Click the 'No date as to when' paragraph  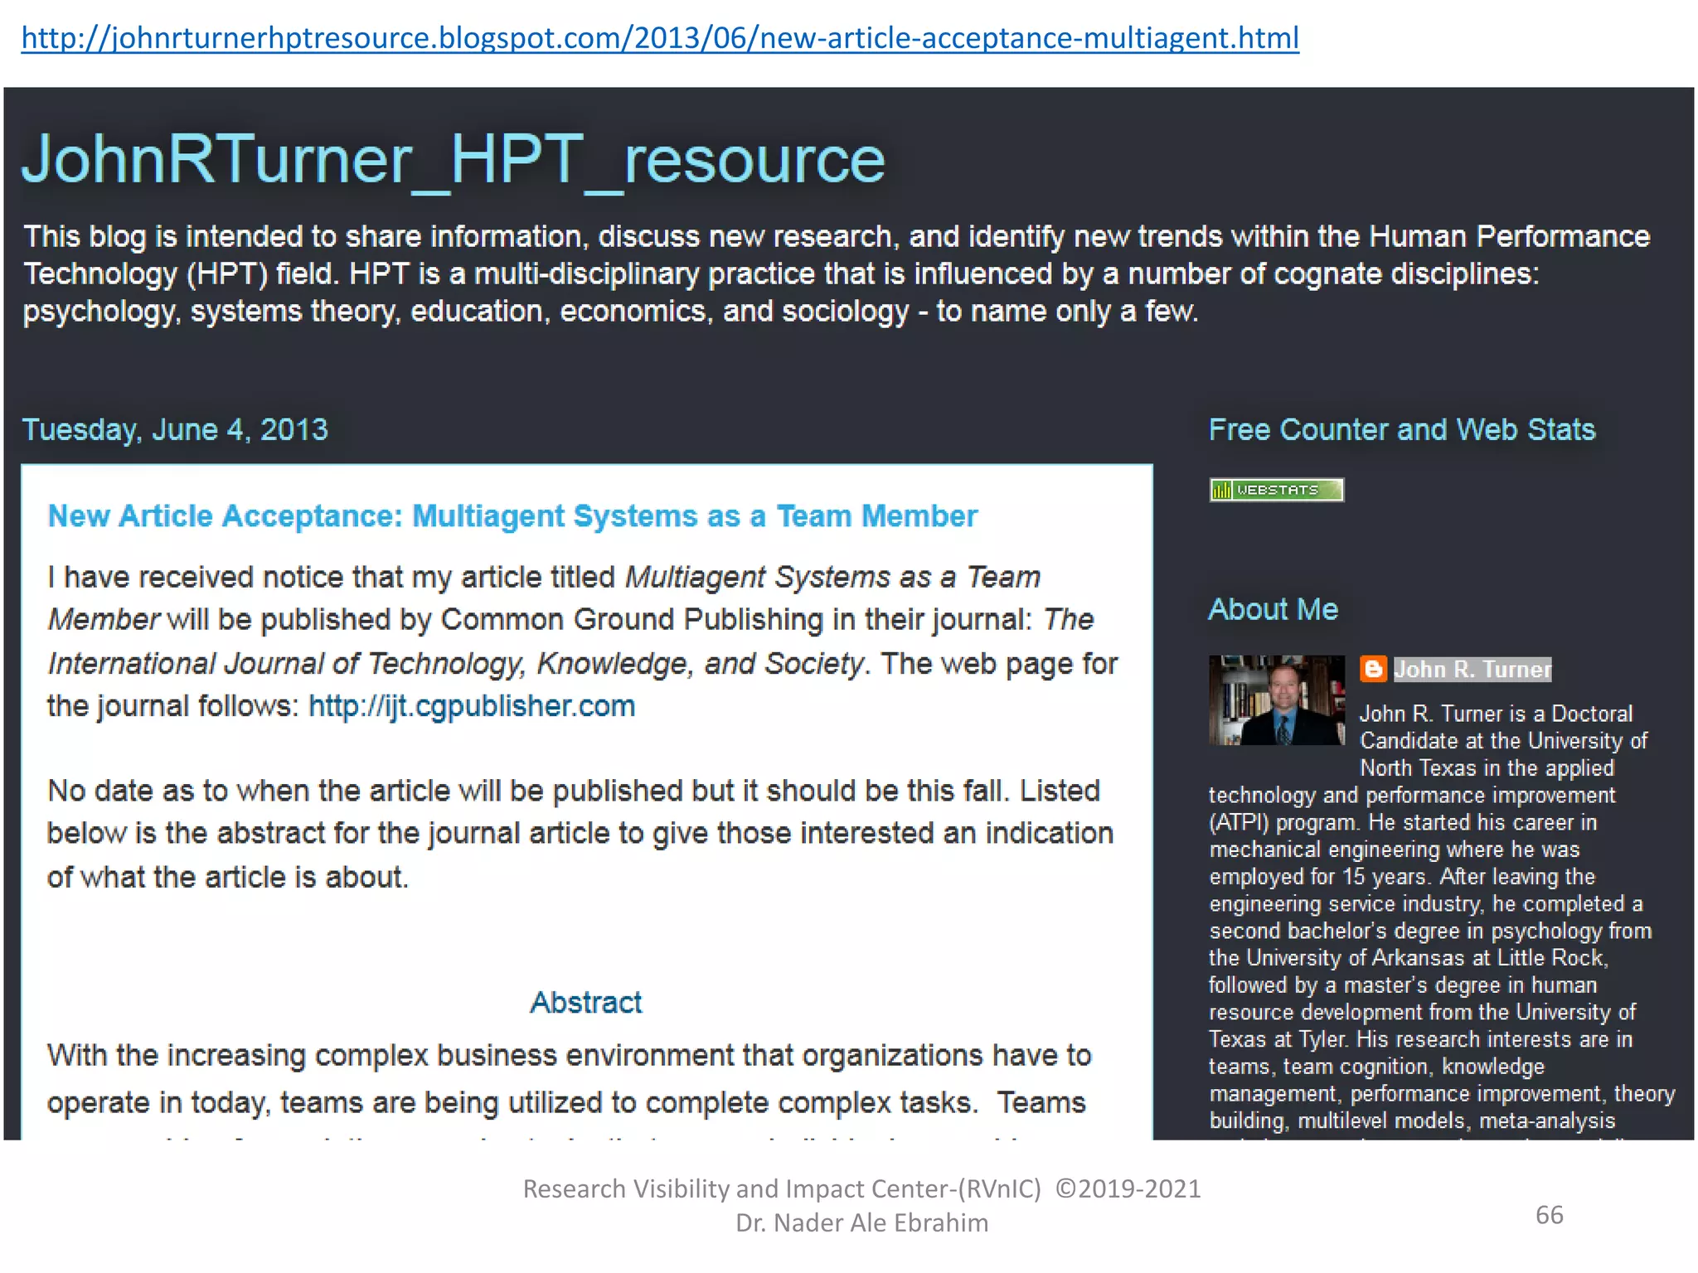[x=580, y=834]
